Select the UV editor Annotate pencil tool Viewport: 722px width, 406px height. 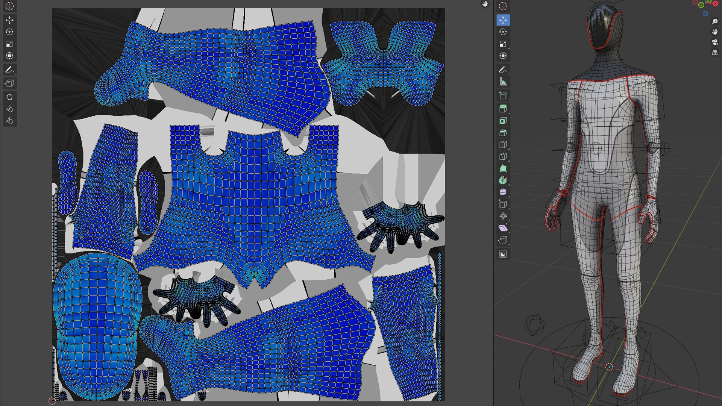pos(9,70)
